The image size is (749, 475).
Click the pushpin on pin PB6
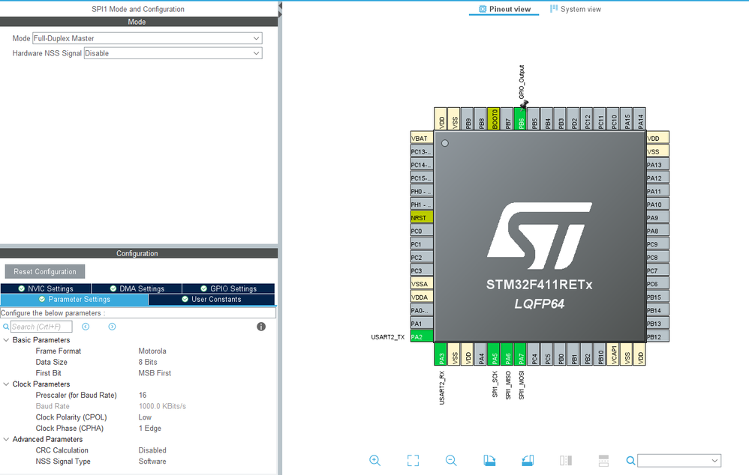pos(524,104)
